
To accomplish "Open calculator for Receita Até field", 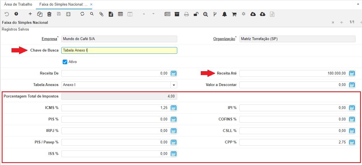I will [x=352, y=73].
